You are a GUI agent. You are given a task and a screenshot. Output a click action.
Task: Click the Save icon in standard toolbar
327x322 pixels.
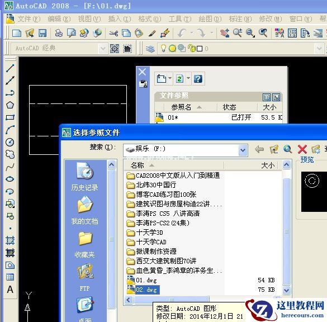[x=42, y=33]
